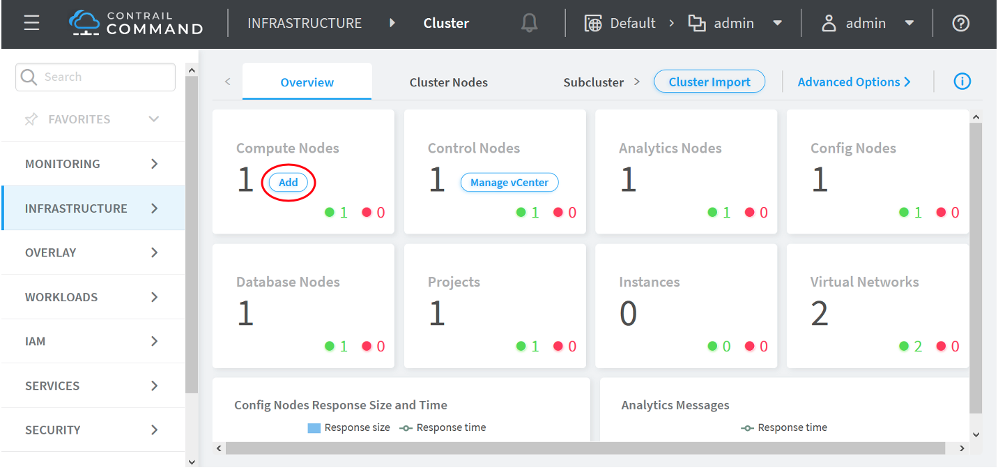Screen dimensions: 998x470
Task: Expand the Monitoring sidebar menu
Action: pyautogui.click(x=154, y=164)
